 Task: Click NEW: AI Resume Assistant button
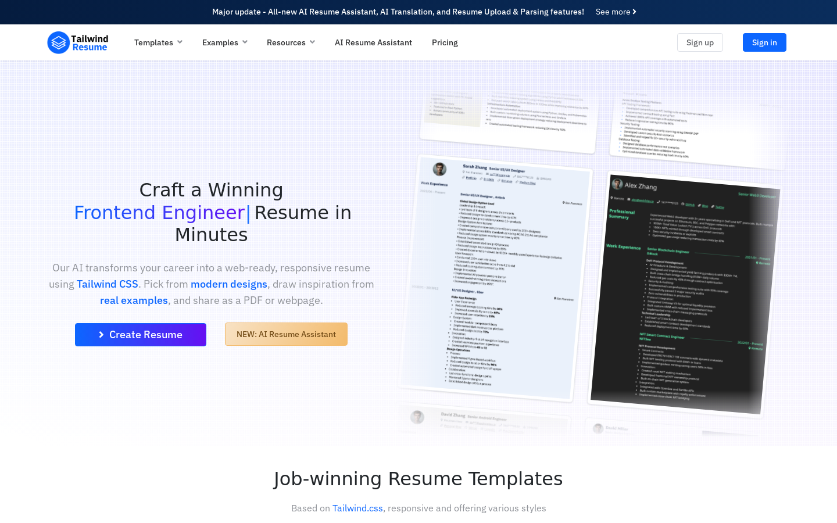point(286,334)
